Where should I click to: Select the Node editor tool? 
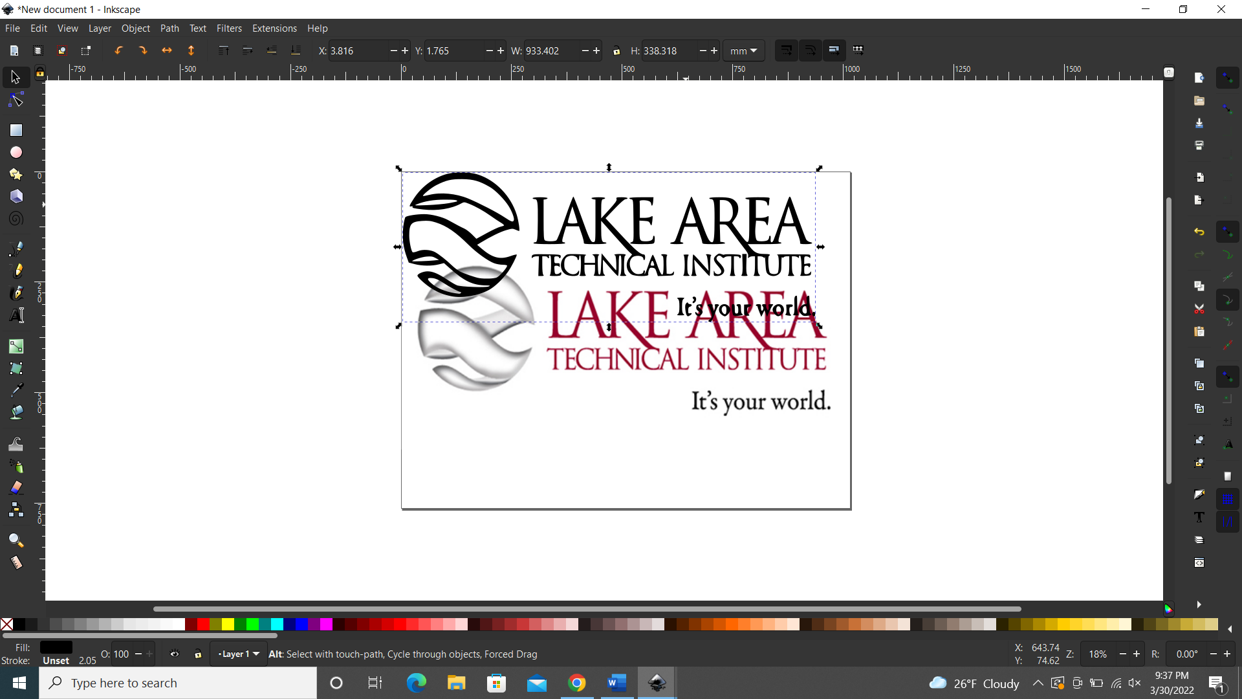point(15,99)
